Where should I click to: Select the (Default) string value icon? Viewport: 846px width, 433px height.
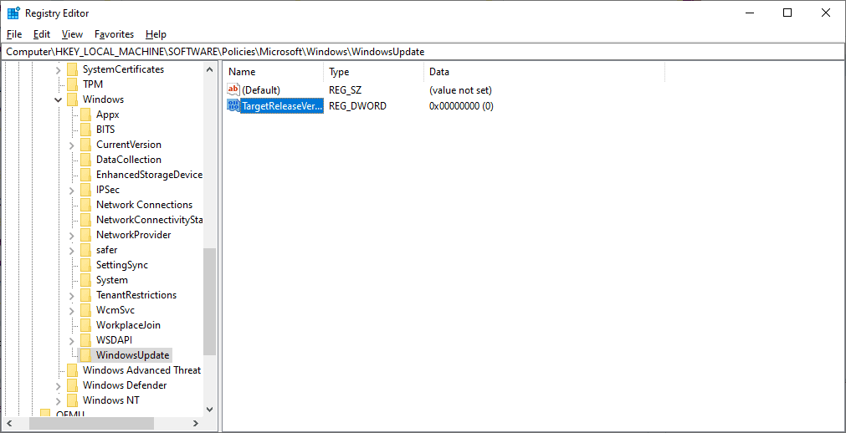[233, 90]
